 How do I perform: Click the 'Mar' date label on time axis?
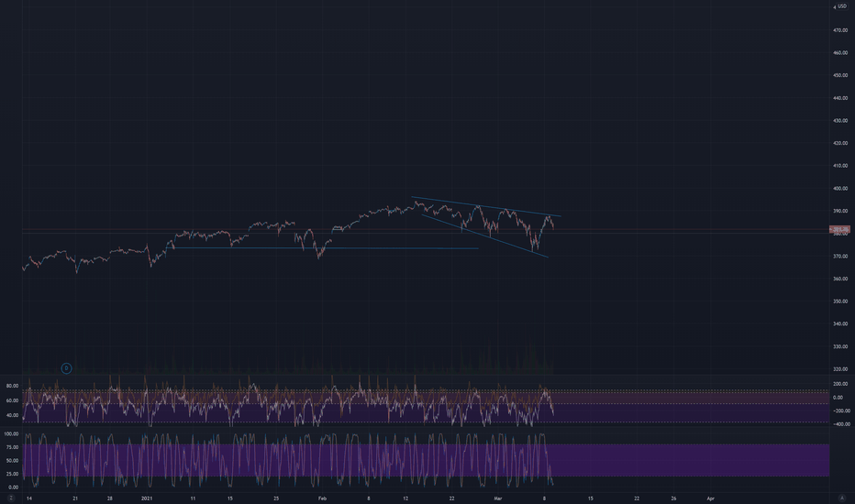point(498,498)
